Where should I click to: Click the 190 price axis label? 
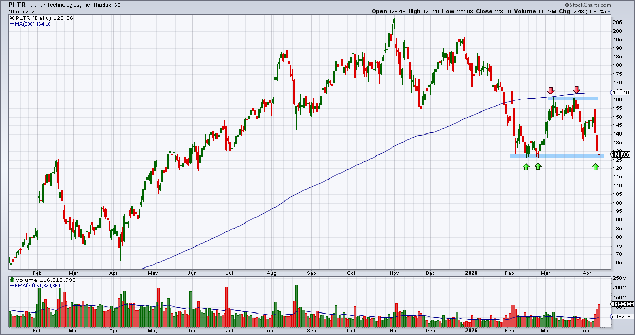617,48
